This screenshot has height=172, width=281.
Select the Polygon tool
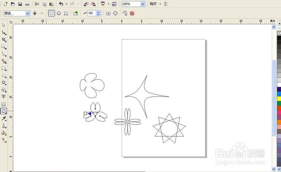[4, 83]
